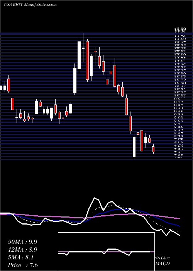Click the 'USA RIOT MunafaSutra.com' chart title
This screenshot has width=193, height=271.
[30, 5]
